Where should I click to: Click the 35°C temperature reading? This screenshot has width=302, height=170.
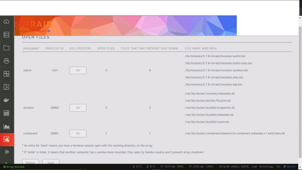point(152,167)
